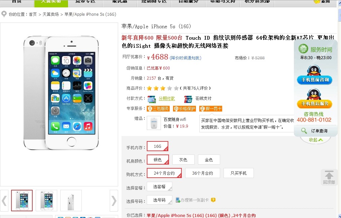Click the 分期付款 installment payment link
This screenshot has width=341, height=218.
tap(167, 98)
